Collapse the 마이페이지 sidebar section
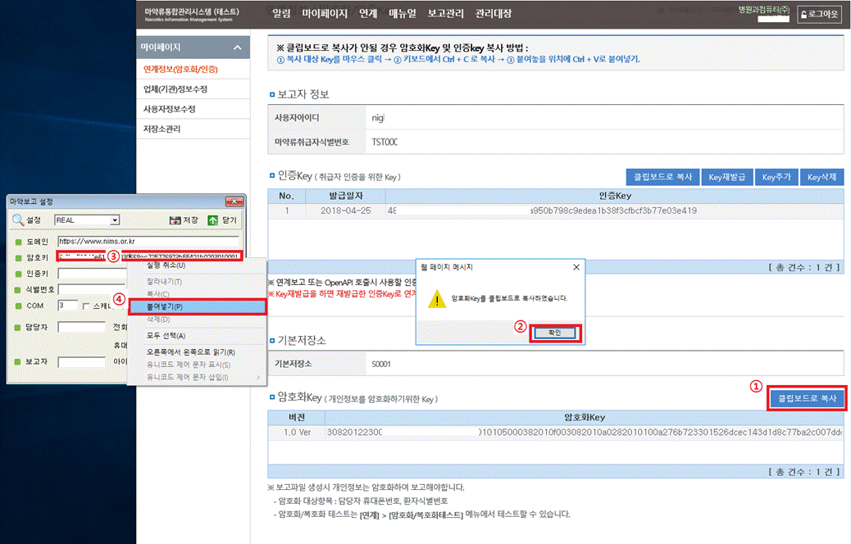The height and width of the screenshot is (544, 851). [237, 48]
